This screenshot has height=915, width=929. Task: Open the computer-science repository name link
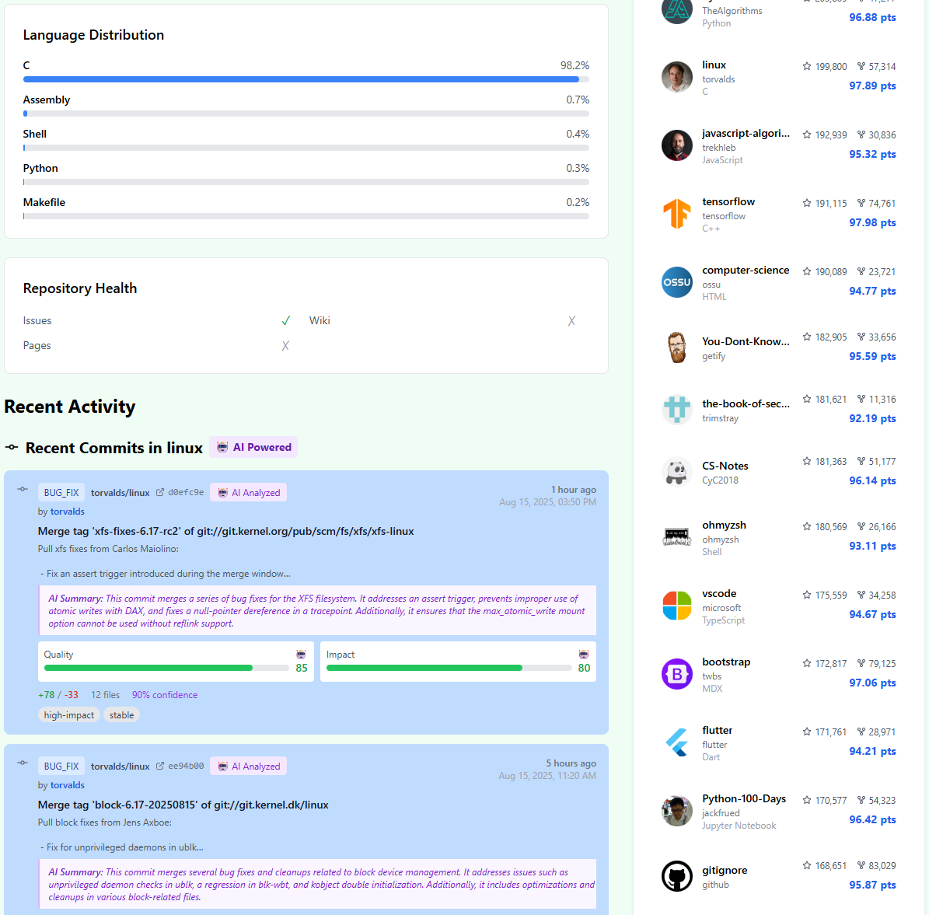pos(746,271)
